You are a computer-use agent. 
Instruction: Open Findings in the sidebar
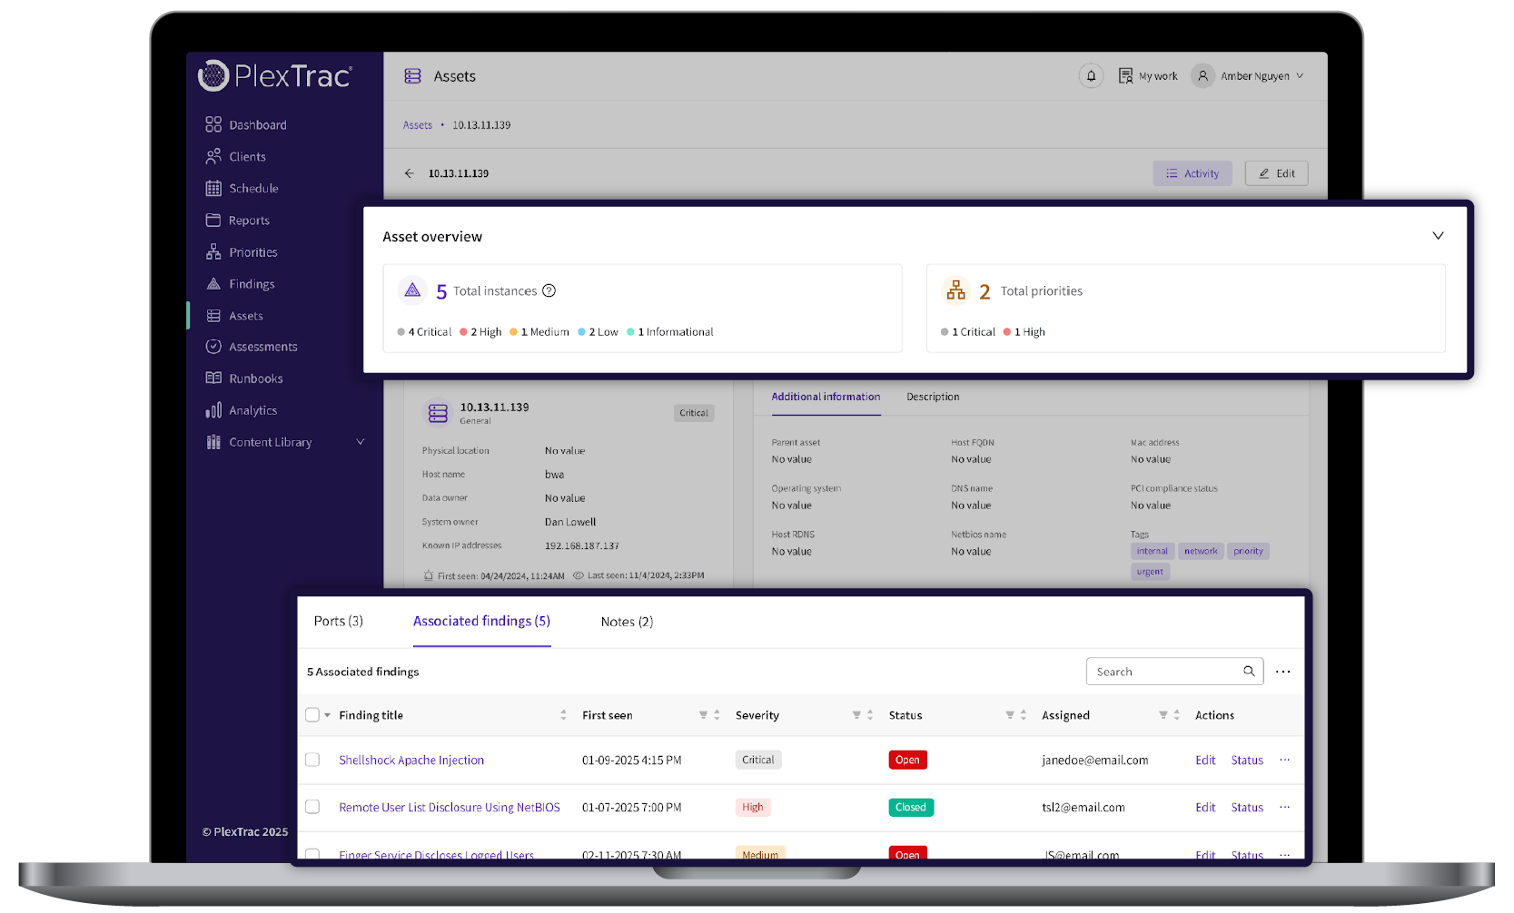240,284
